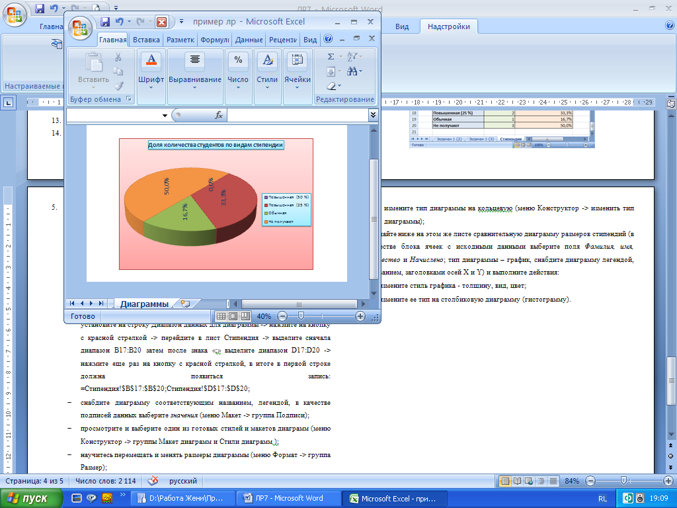677x508 pixels.
Task: Click Excel horizontal scrollbar thumb
Action: [299, 304]
